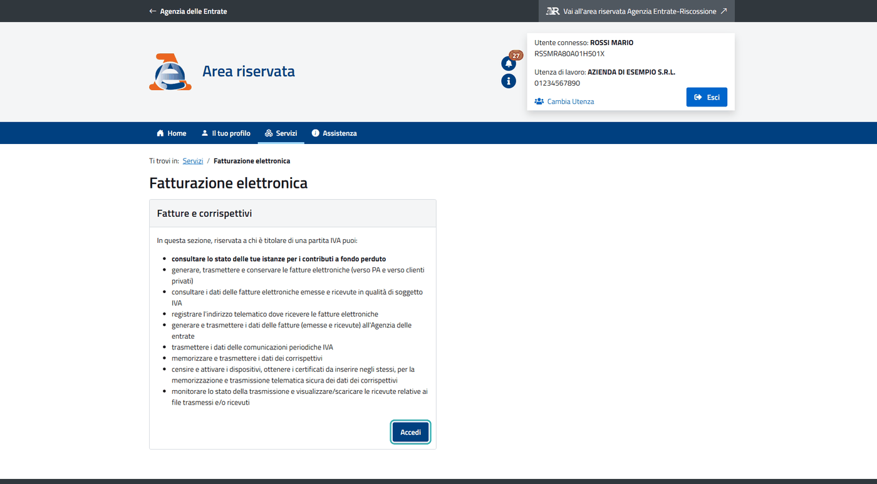
Task: Click the Cambia Utenza link
Action: [564, 101]
